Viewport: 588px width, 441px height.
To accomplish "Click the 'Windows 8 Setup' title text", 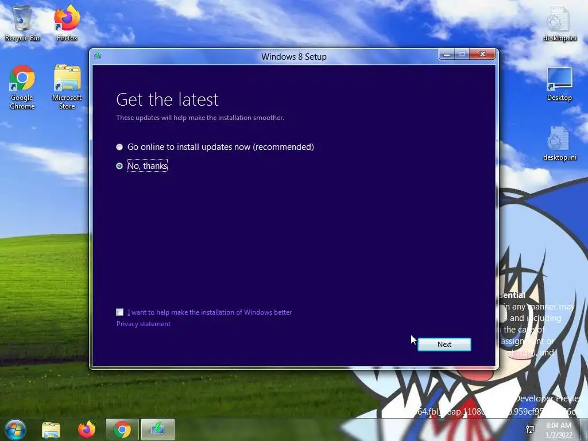I will pyautogui.click(x=293, y=57).
